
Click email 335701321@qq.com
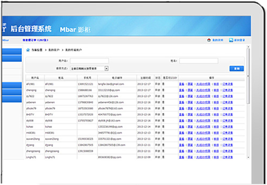click(x=109, y=139)
